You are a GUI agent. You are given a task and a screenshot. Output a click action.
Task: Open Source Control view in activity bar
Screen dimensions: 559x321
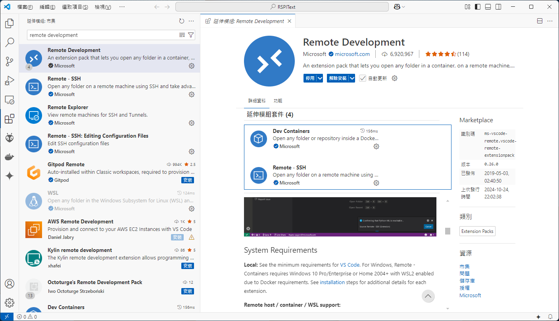pos(10,62)
